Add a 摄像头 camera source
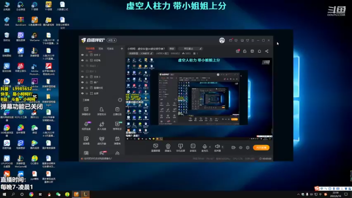This screenshot has height=198, width=352. click(168, 148)
